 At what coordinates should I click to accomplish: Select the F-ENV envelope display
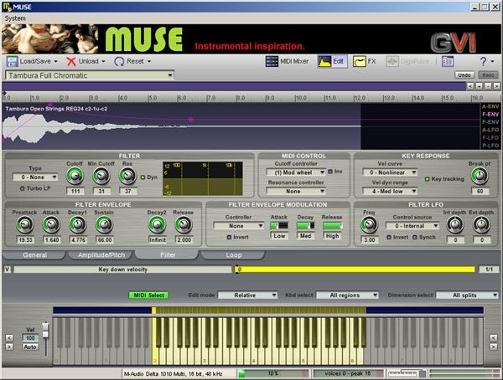[490, 114]
